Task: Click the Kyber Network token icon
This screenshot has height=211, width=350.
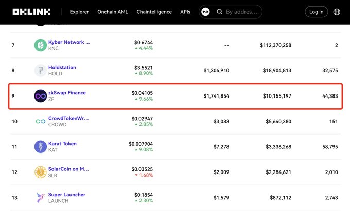Action: 40,45
